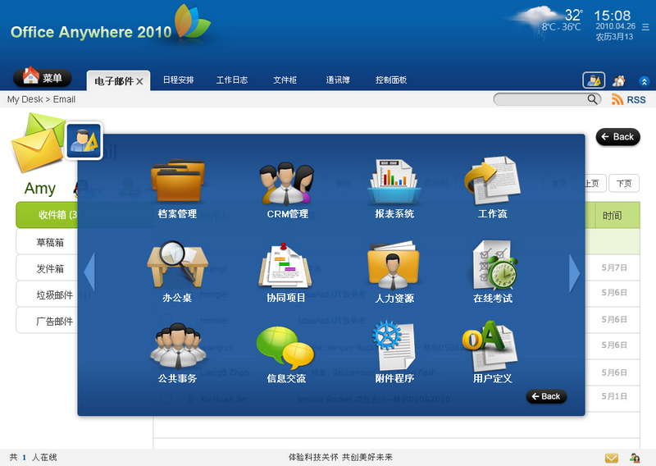Switch to the 控制面板 tab

(x=391, y=80)
